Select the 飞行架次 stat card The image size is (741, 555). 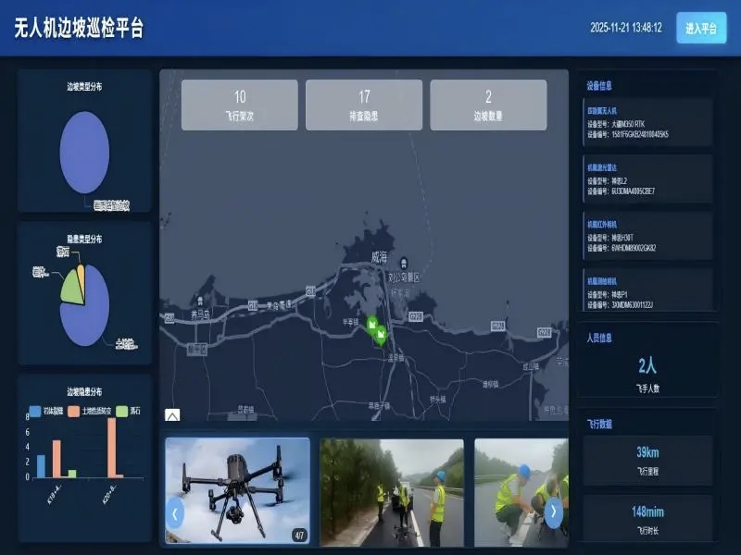point(240,105)
